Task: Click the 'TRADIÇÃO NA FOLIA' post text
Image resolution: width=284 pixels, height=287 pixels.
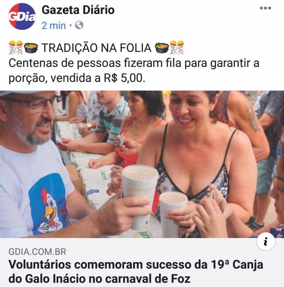Action: [96, 48]
